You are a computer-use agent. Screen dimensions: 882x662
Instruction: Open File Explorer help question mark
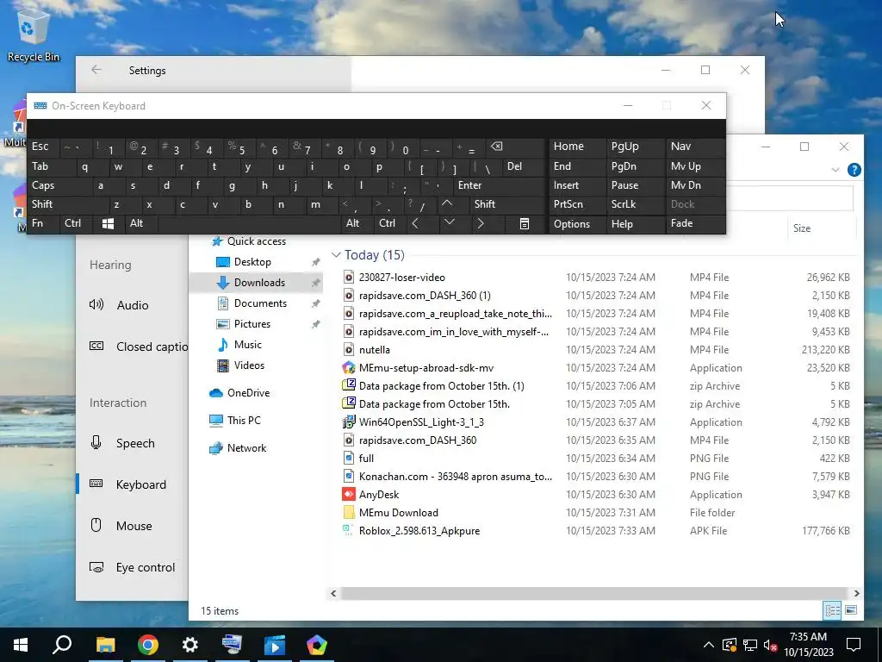point(854,170)
